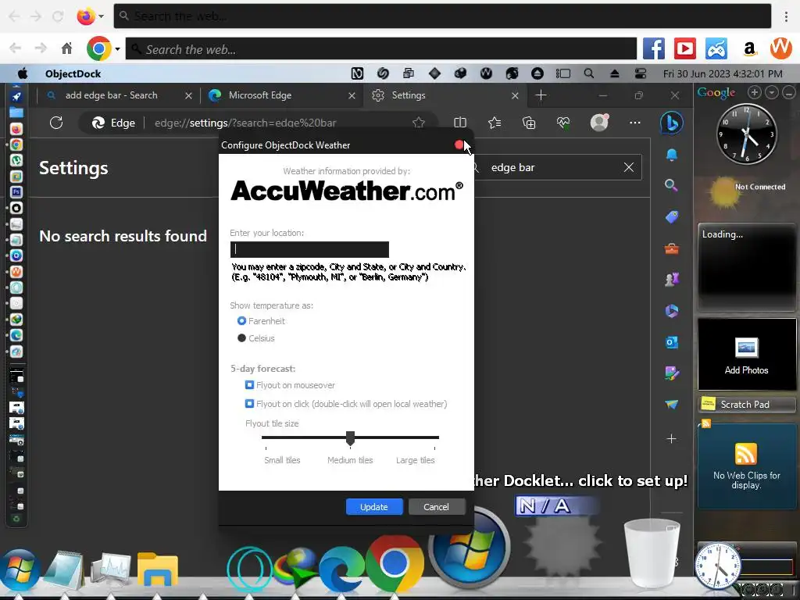Click the magnifier icon in menu bar
800x600 pixels.
tap(589, 73)
